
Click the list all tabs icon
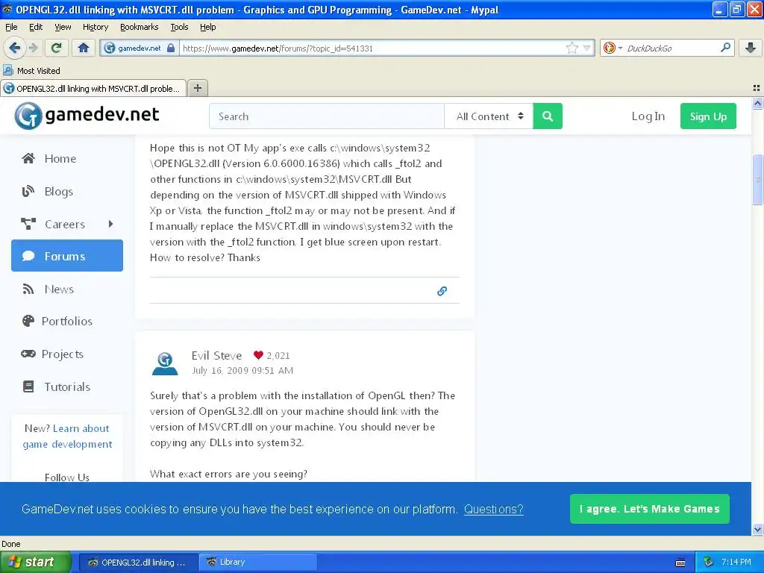point(757,88)
